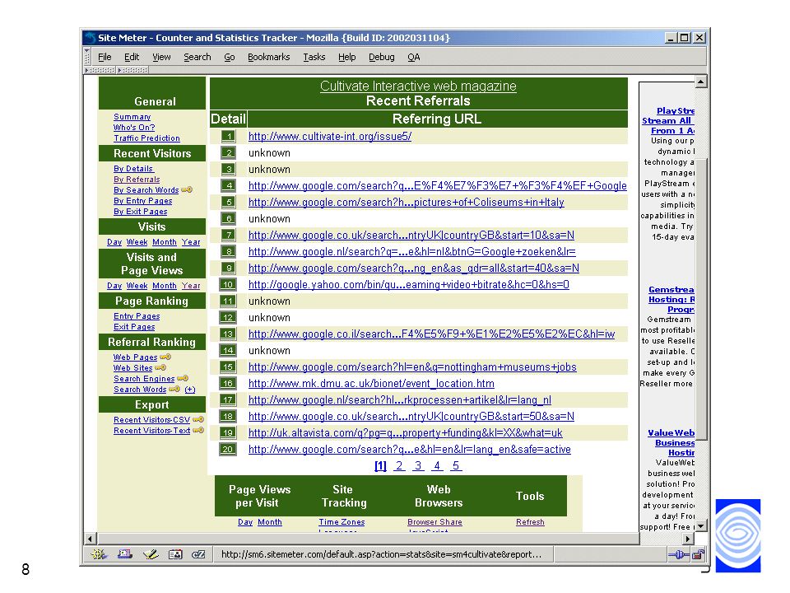Open the File menu
Image resolution: width=790 pixels, height=593 pixels.
pyautogui.click(x=105, y=57)
